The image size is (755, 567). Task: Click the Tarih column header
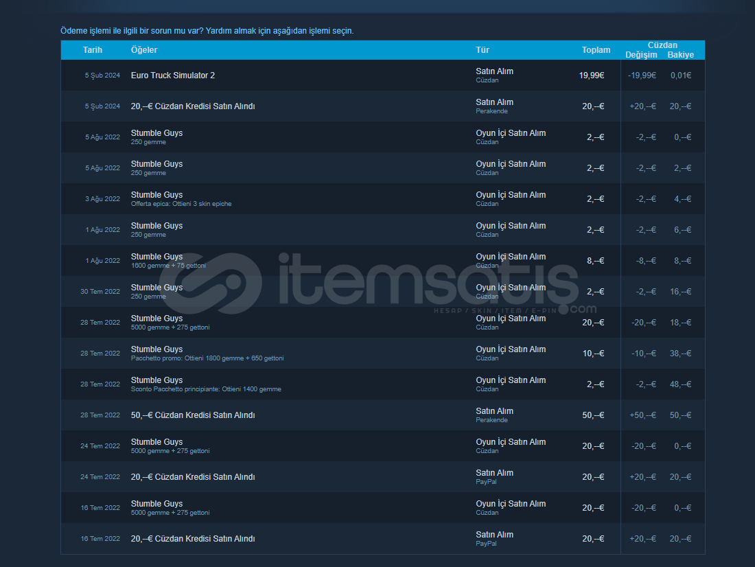[93, 50]
